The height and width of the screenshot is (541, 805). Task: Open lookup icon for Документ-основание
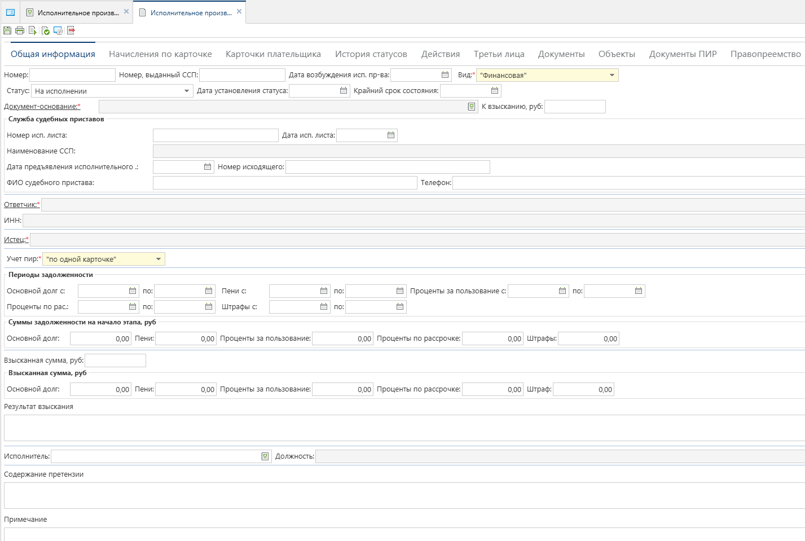point(472,107)
